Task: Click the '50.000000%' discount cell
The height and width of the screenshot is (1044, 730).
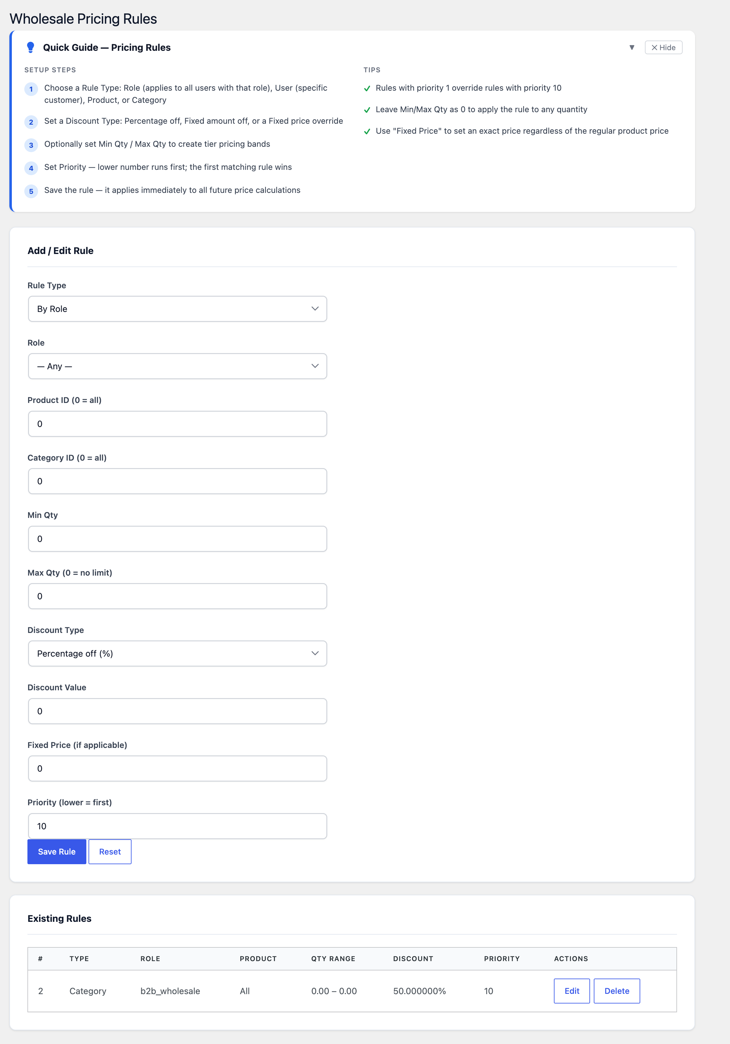Action: pyautogui.click(x=419, y=991)
